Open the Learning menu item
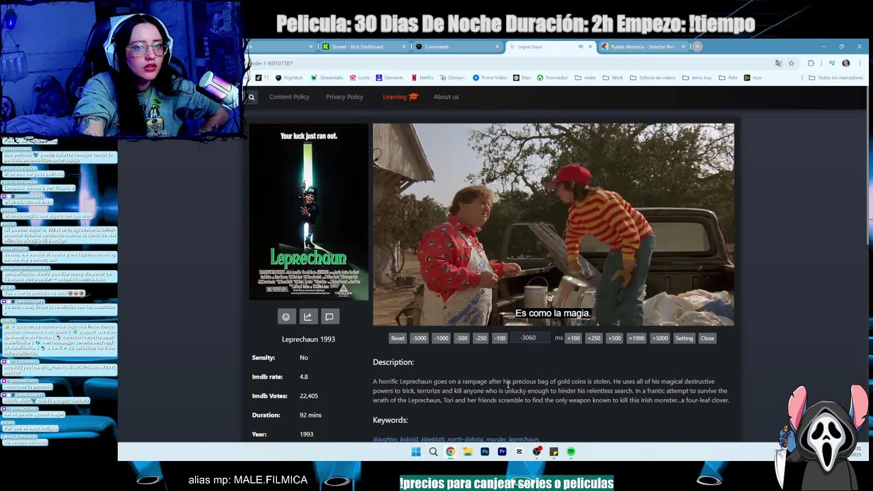The image size is (873, 491). [x=400, y=97]
